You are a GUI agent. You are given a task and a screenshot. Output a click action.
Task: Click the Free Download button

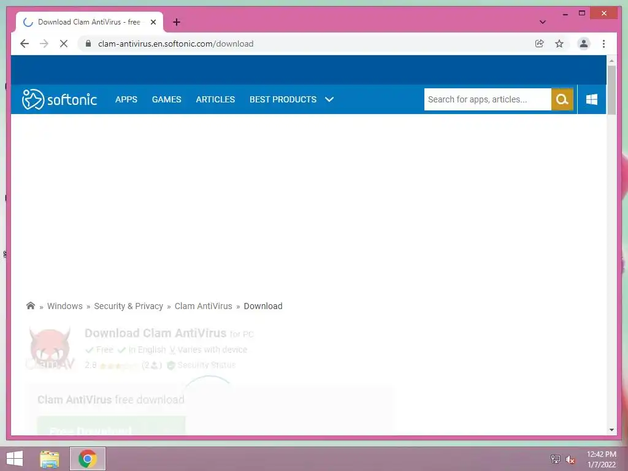click(112, 426)
